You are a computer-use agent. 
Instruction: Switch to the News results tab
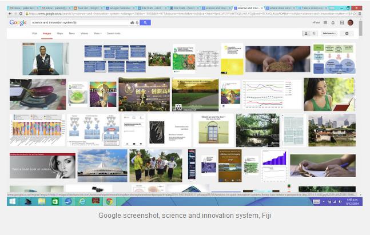click(x=71, y=33)
